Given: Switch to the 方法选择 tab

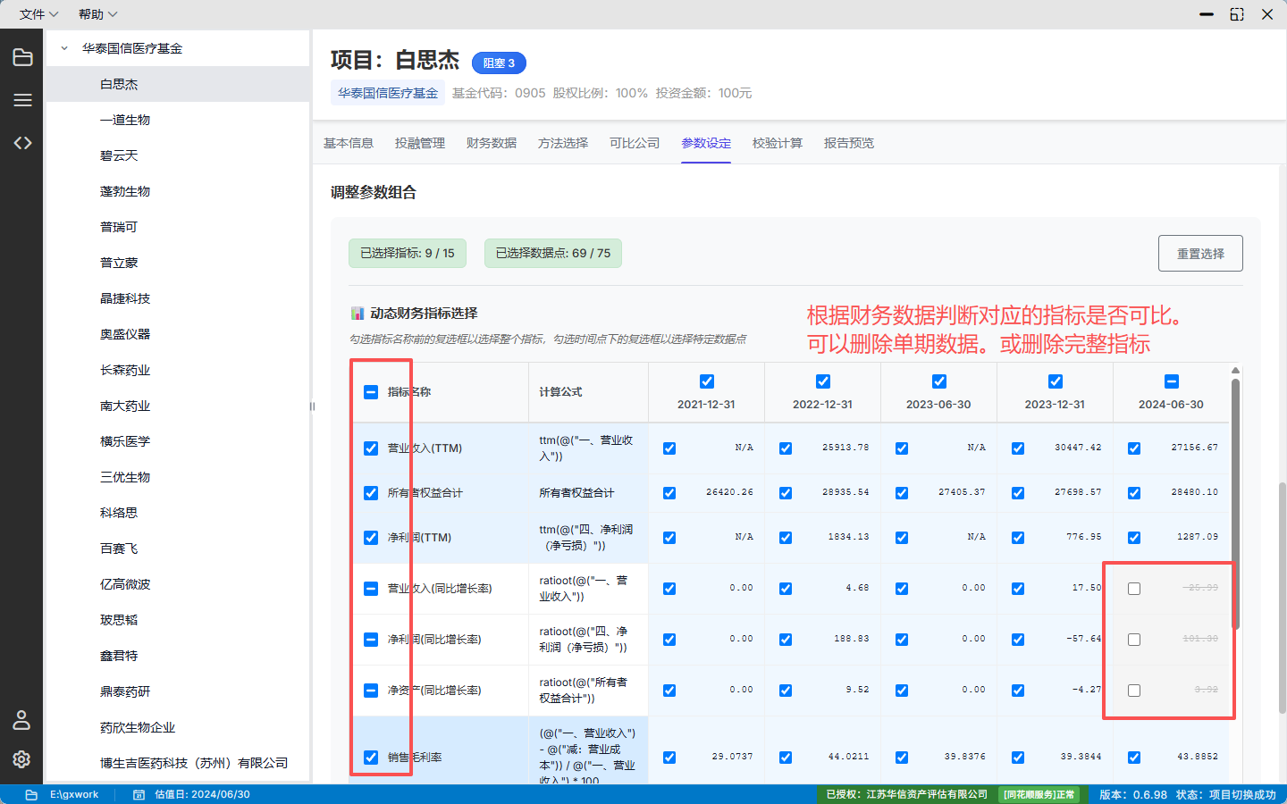Looking at the screenshot, I should [563, 143].
